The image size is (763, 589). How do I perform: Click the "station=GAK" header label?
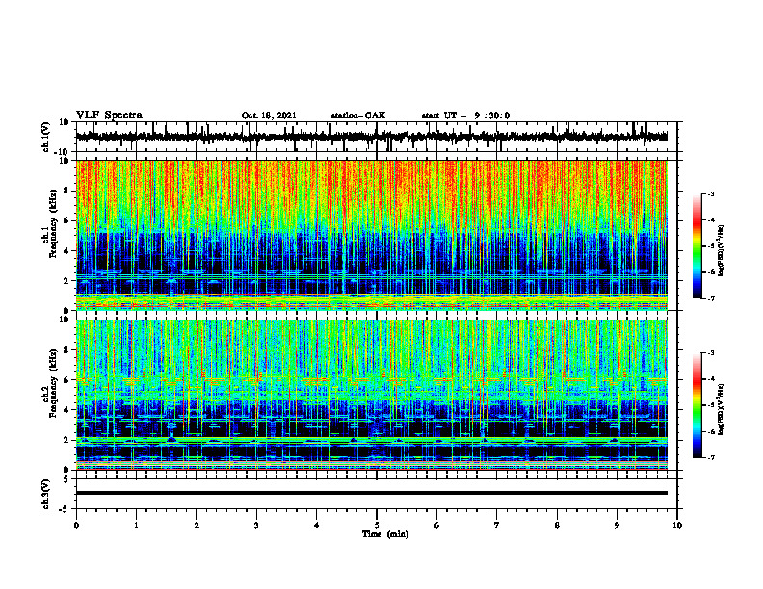358,115
